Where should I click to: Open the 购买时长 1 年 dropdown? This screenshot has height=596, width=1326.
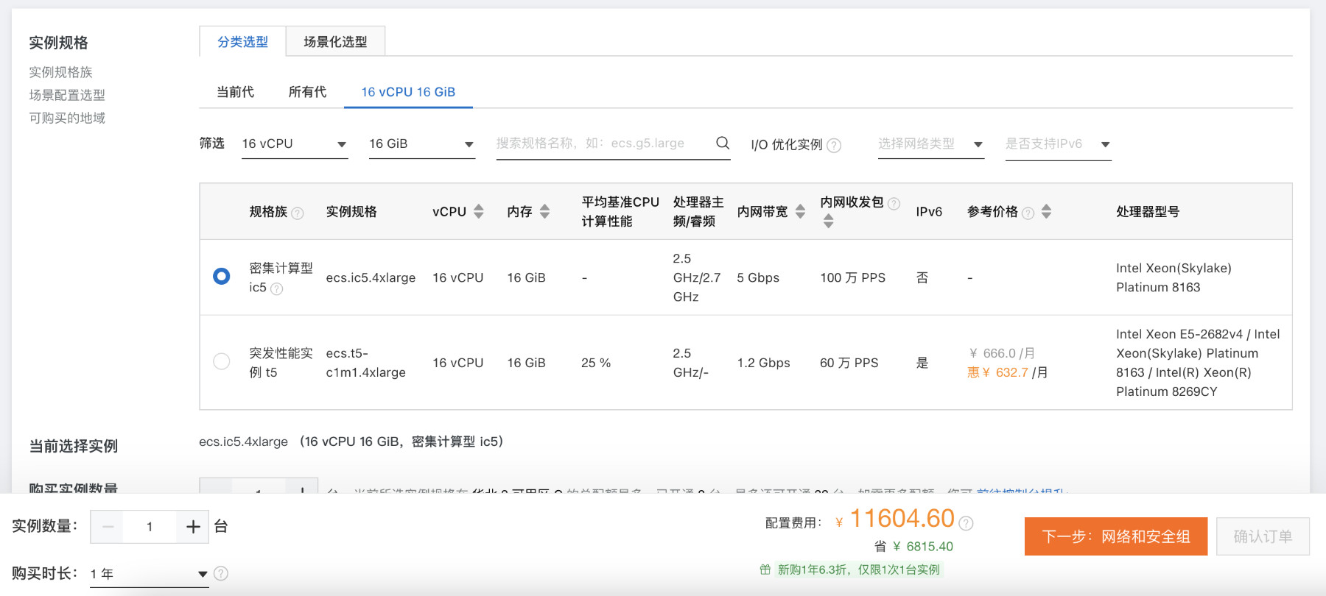(x=150, y=574)
